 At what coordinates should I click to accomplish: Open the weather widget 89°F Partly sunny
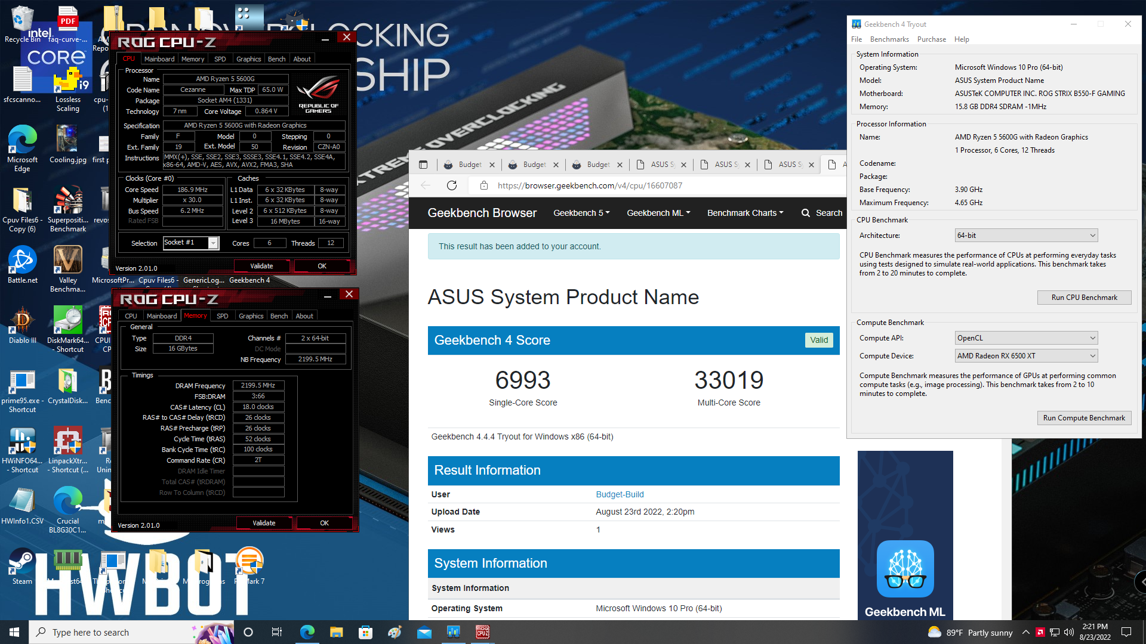tap(970, 632)
